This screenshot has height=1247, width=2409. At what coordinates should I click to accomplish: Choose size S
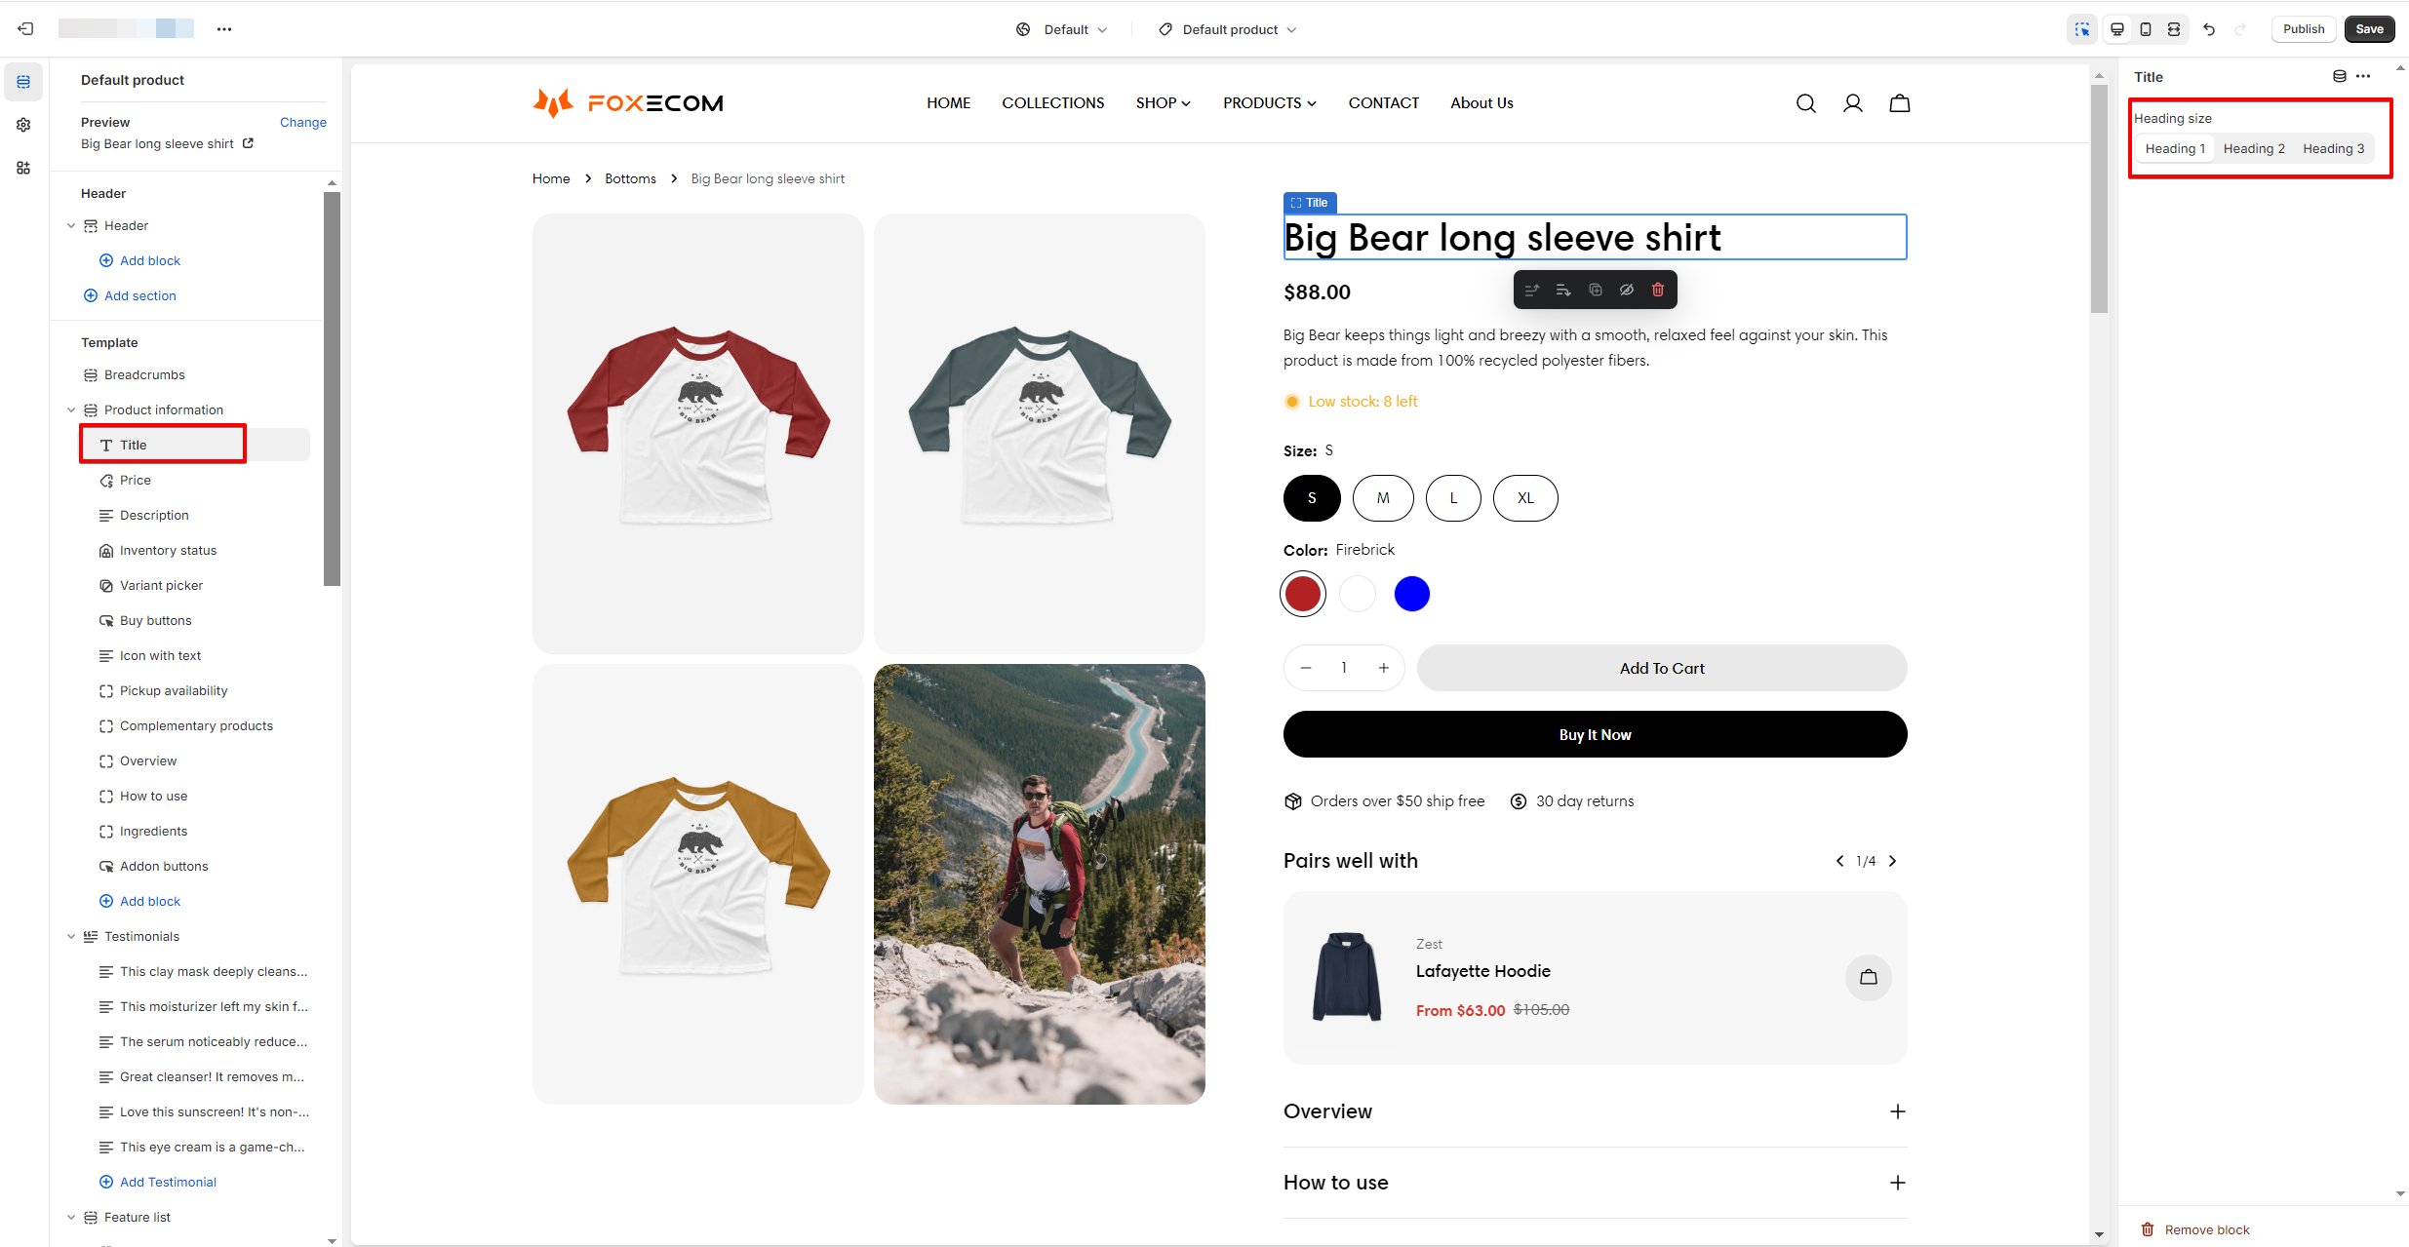pos(1312,498)
